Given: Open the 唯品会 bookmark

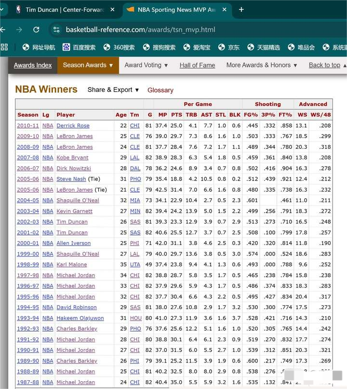Looking at the screenshot, I should pos(301,47).
